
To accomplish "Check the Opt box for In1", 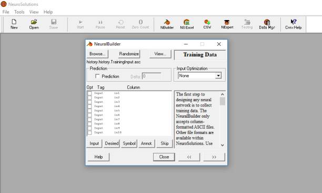I will 89,93.
